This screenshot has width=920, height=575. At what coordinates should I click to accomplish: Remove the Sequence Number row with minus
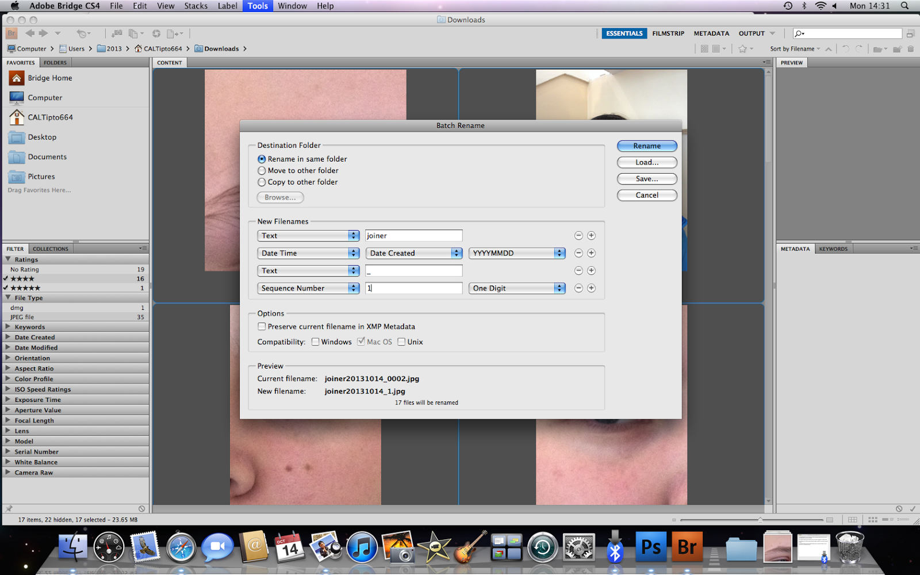[578, 288]
